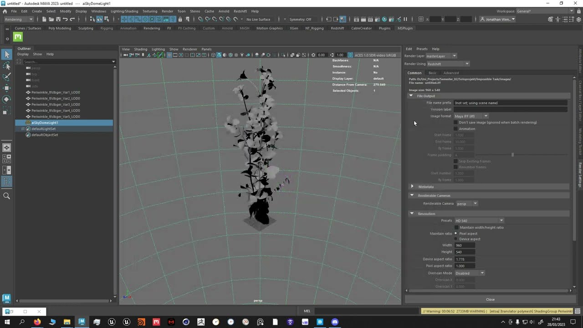Click the Megascans green shelf icon
Viewport: 583px width, 328px height.
click(x=18, y=37)
